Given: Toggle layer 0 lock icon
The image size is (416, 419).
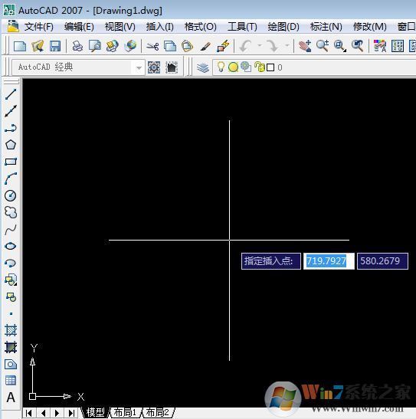Looking at the screenshot, I should pyautogui.click(x=259, y=67).
